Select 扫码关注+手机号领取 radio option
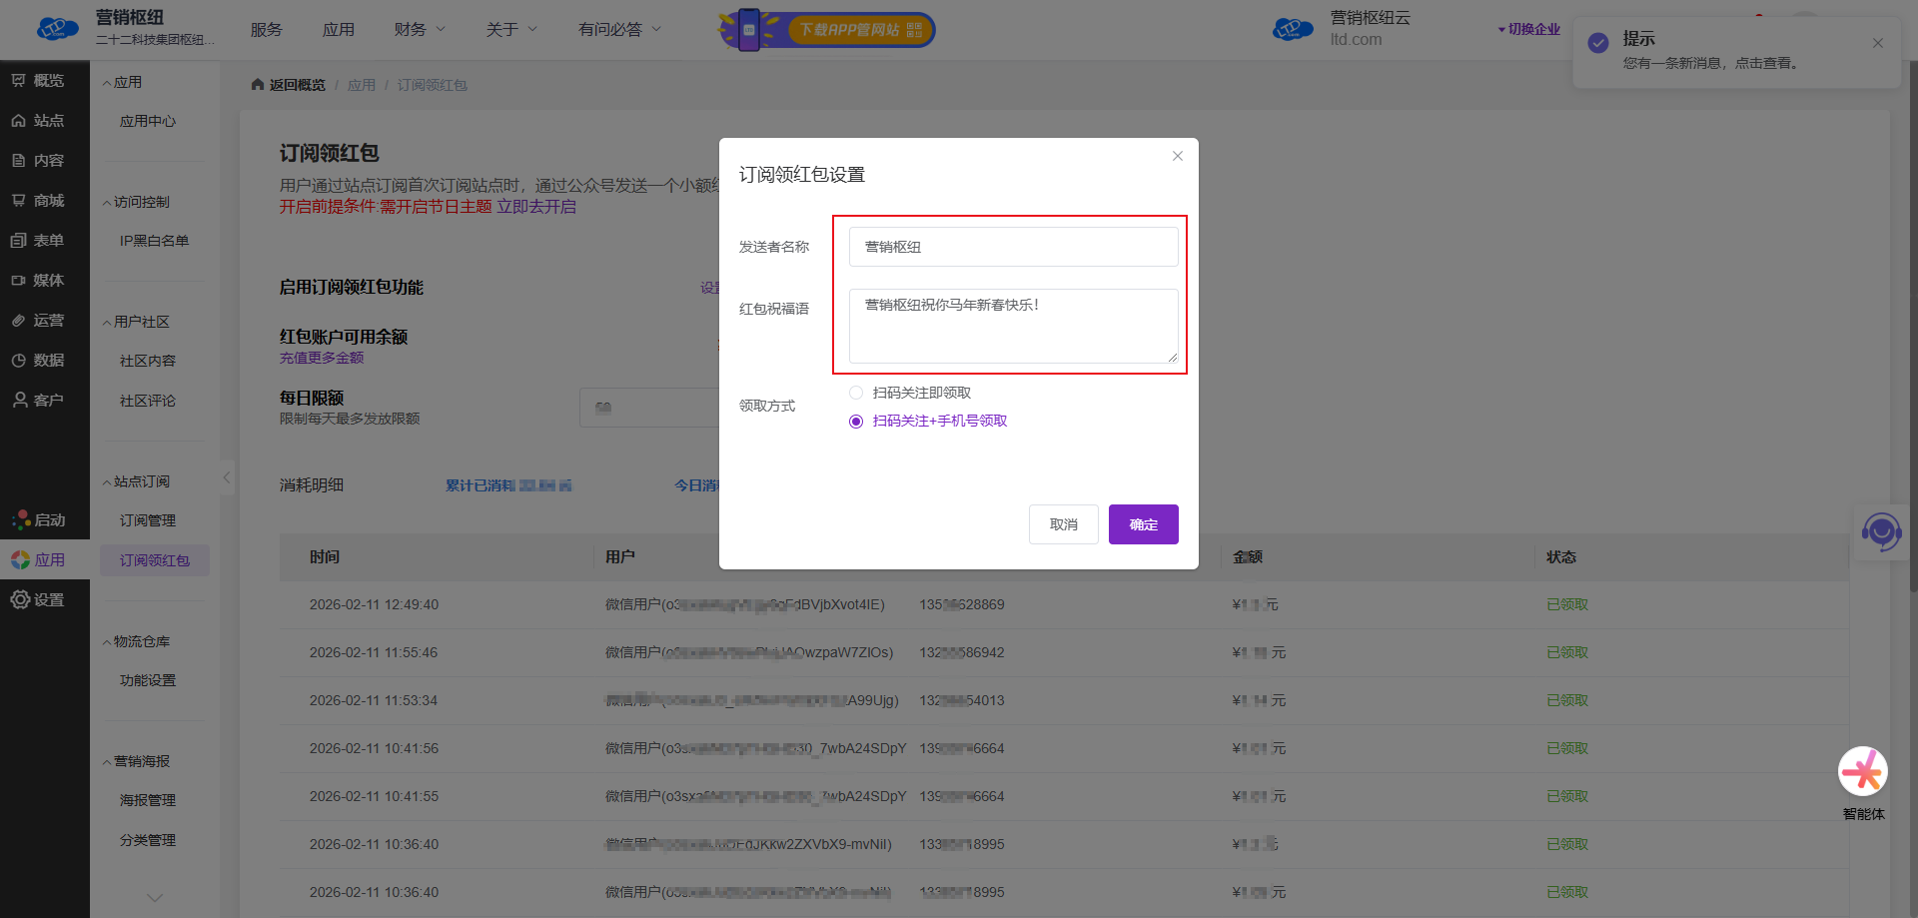The image size is (1918, 918). [856, 422]
